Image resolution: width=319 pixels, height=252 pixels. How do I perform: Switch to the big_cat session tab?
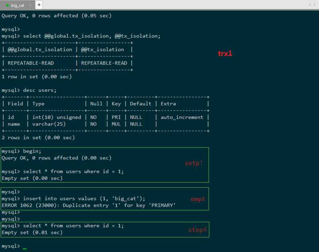pos(18,5)
